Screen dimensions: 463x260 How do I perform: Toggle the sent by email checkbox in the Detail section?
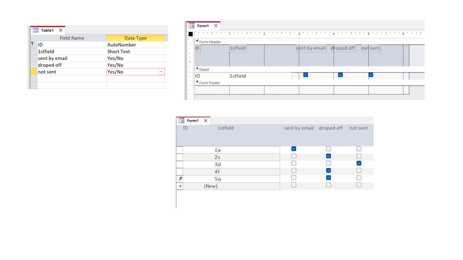click(x=305, y=75)
